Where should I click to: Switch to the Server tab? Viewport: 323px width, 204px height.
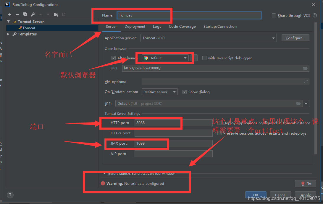click(x=111, y=27)
